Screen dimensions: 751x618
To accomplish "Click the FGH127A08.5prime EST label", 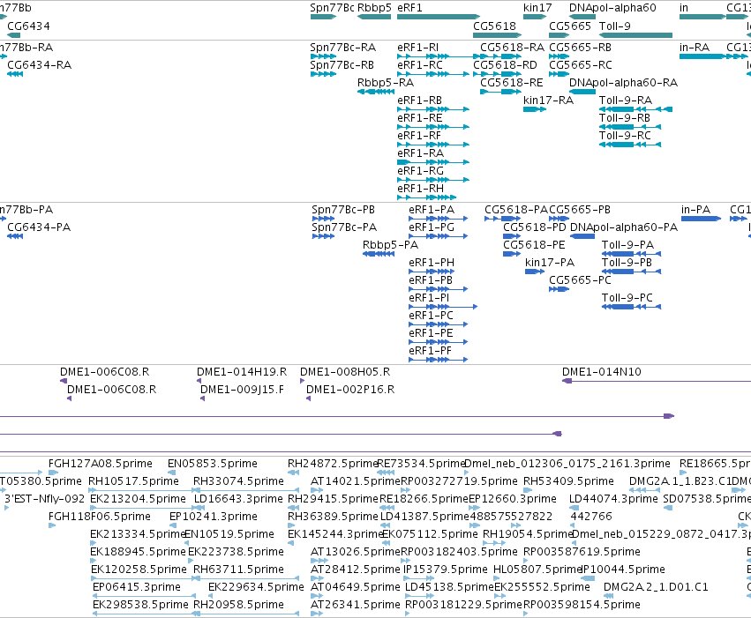I will click(100, 464).
